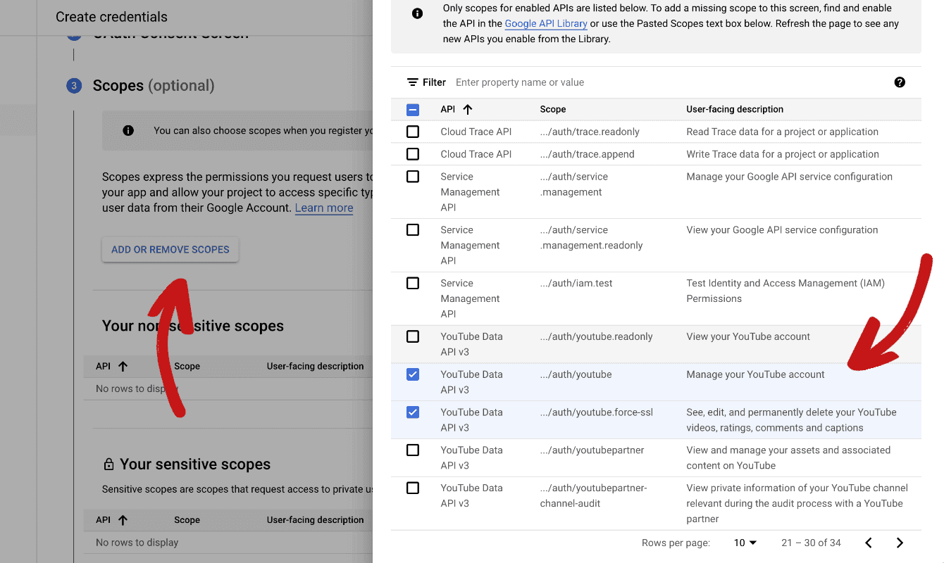Click step 3 Scopes (optional) heading
944x563 pixels.
pos(154,86)
